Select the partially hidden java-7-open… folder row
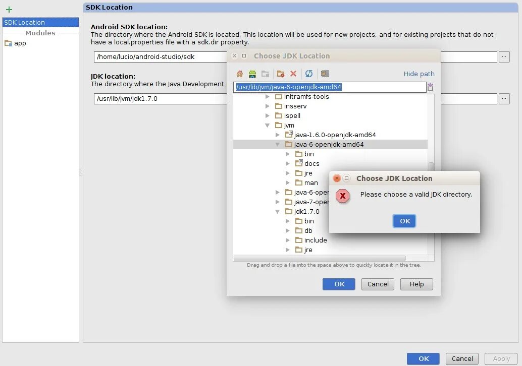 (x=306, y=202)
